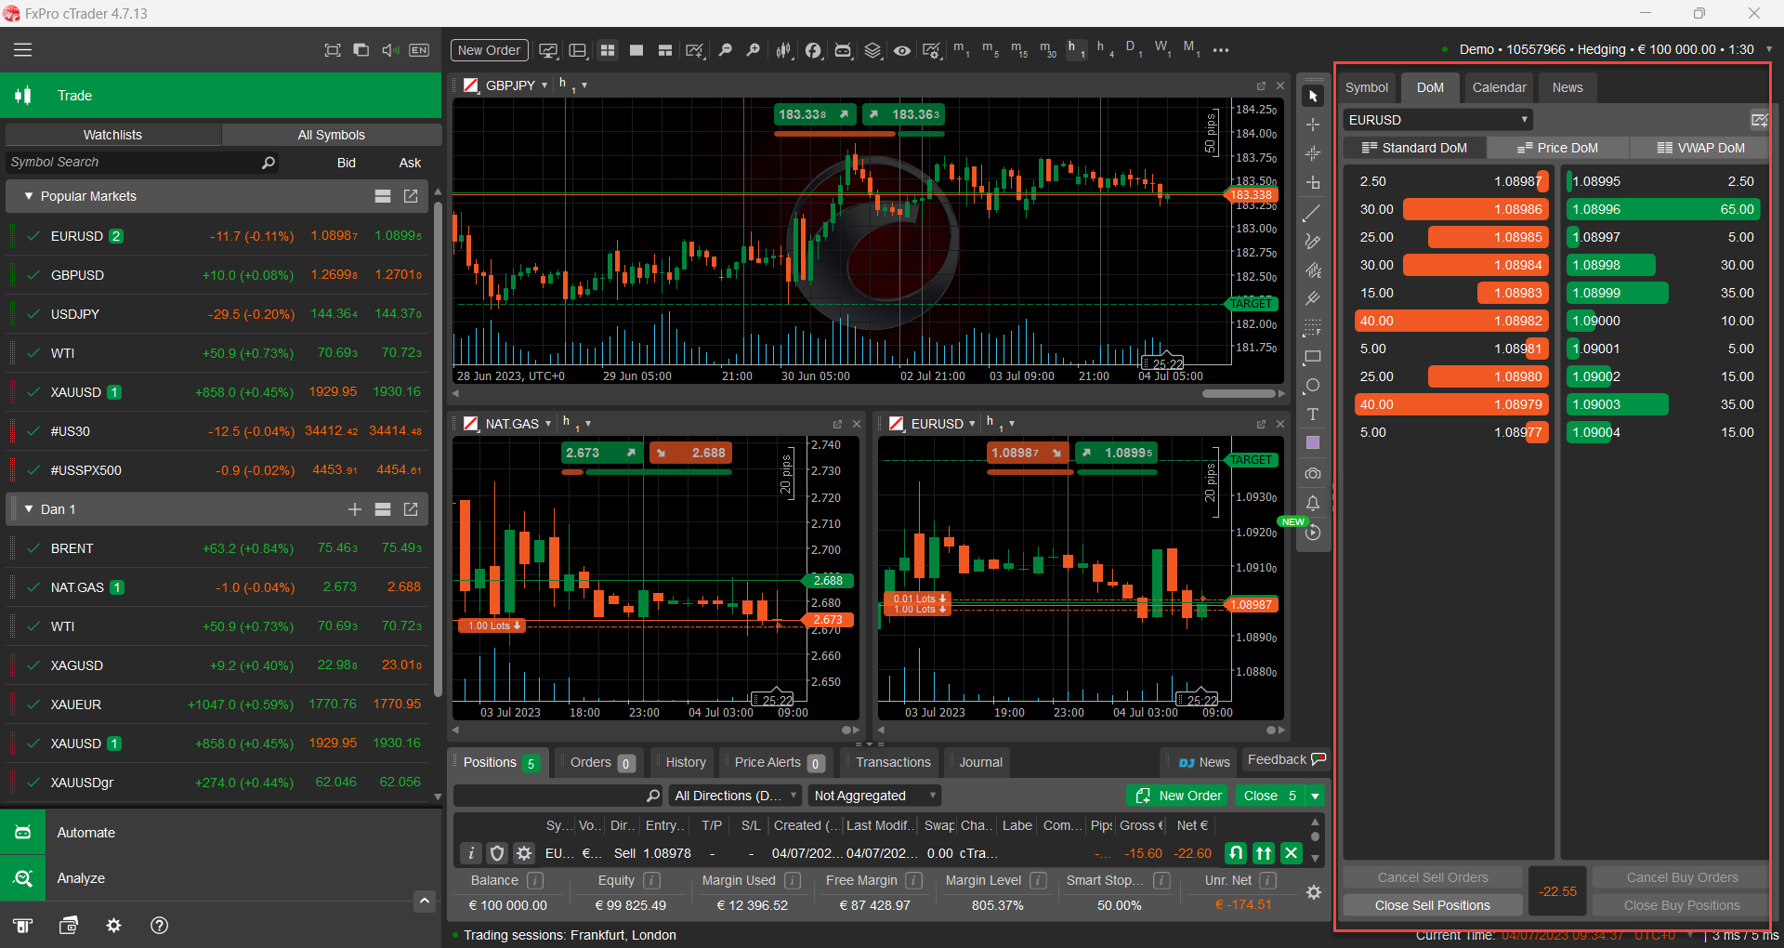Select the crosshair tool

click(x=1313, y=125)
